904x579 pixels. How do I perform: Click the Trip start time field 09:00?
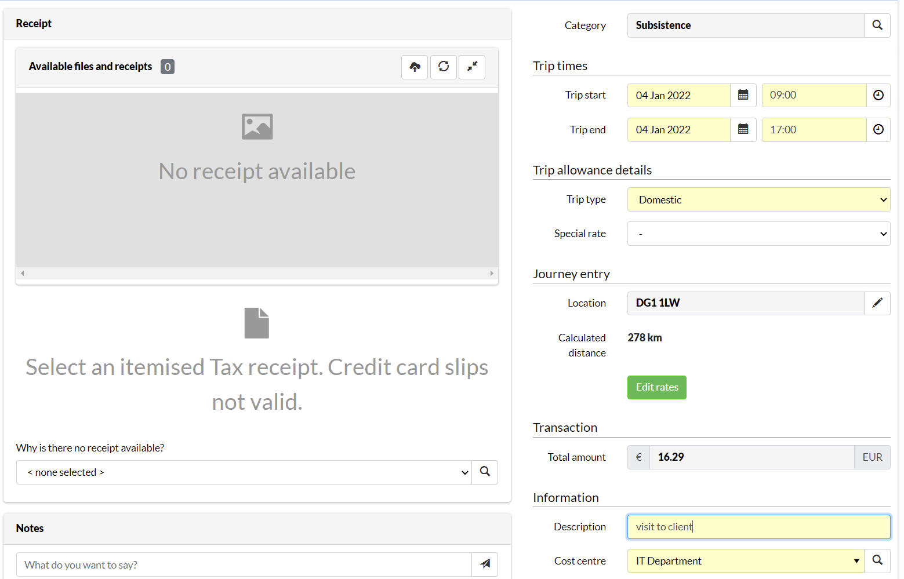pos(814,95)
